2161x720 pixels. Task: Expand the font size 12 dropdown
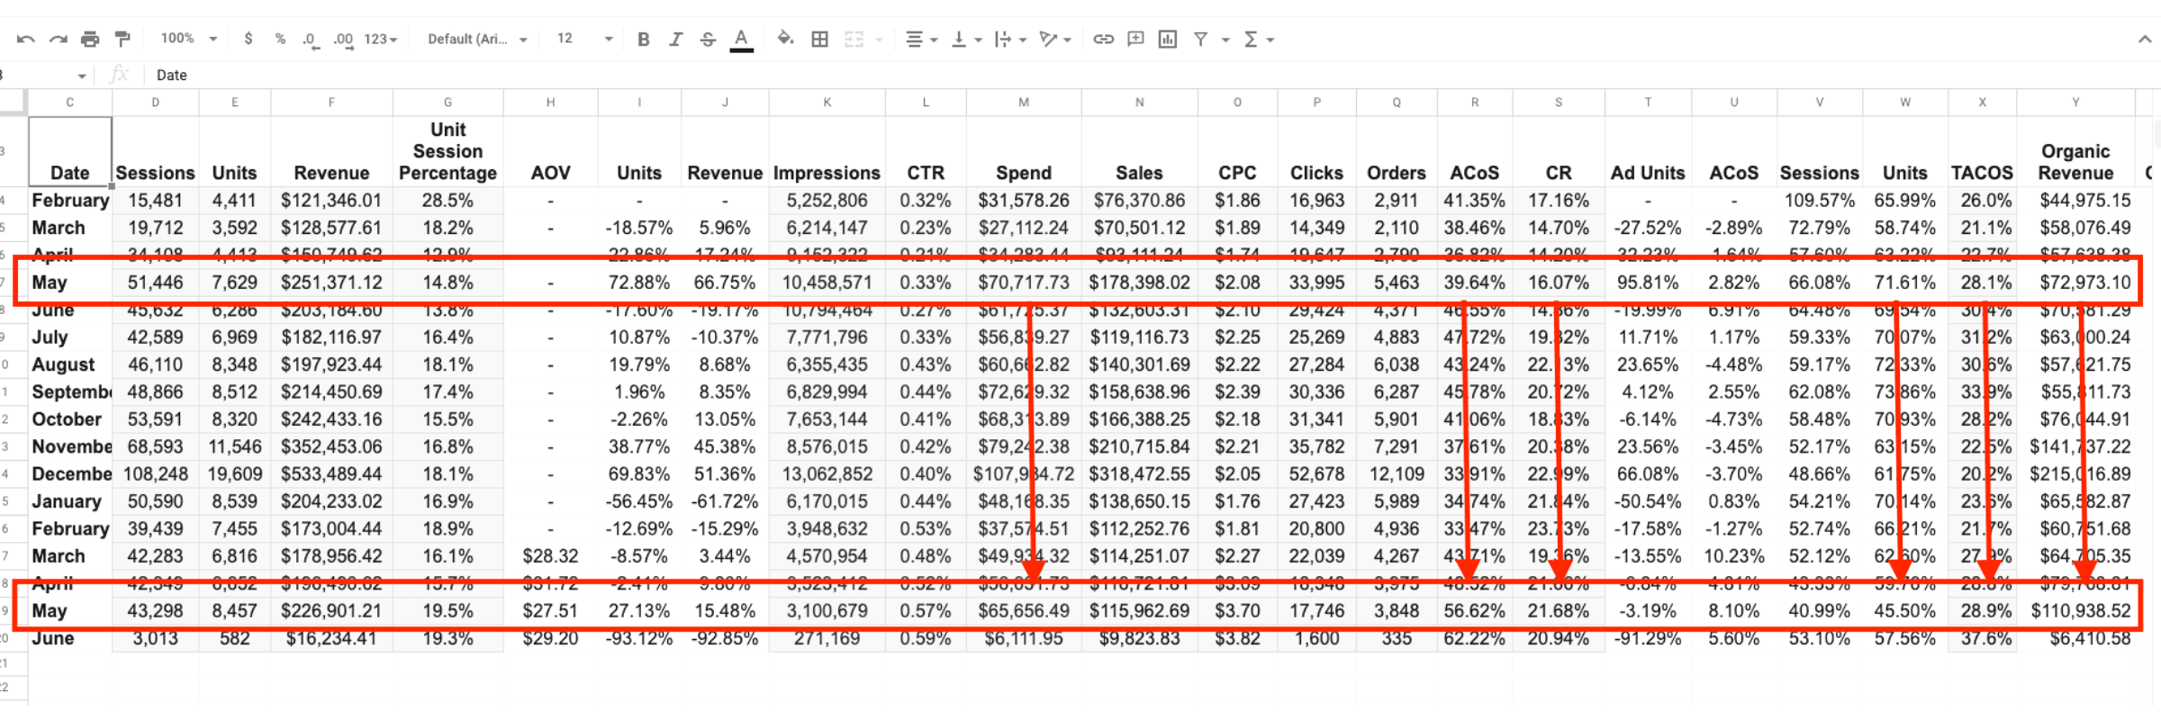point(584,39)
